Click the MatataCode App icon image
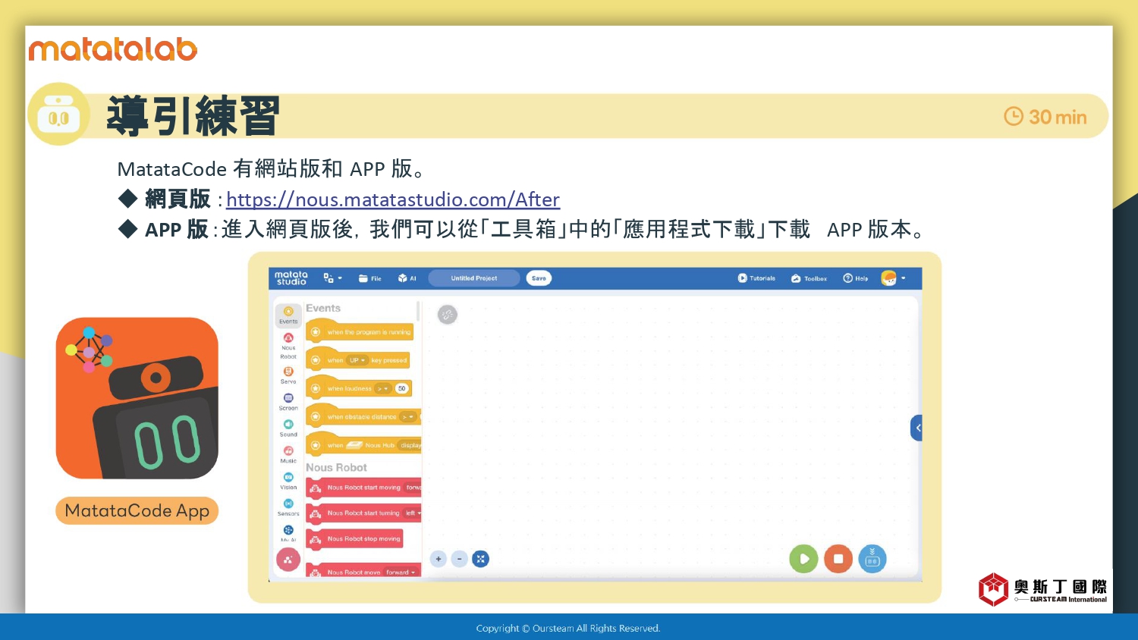The width and height of the screenshot is (1138, 640). (x=137, y=398)
